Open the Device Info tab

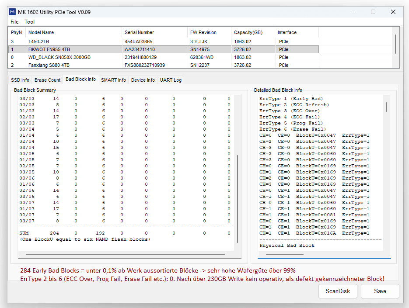tap(143, 80)
